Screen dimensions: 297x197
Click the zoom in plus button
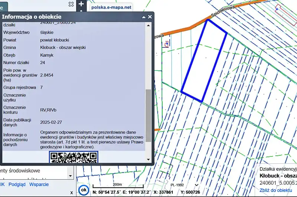pyautogui.click(x=81, y=4)
